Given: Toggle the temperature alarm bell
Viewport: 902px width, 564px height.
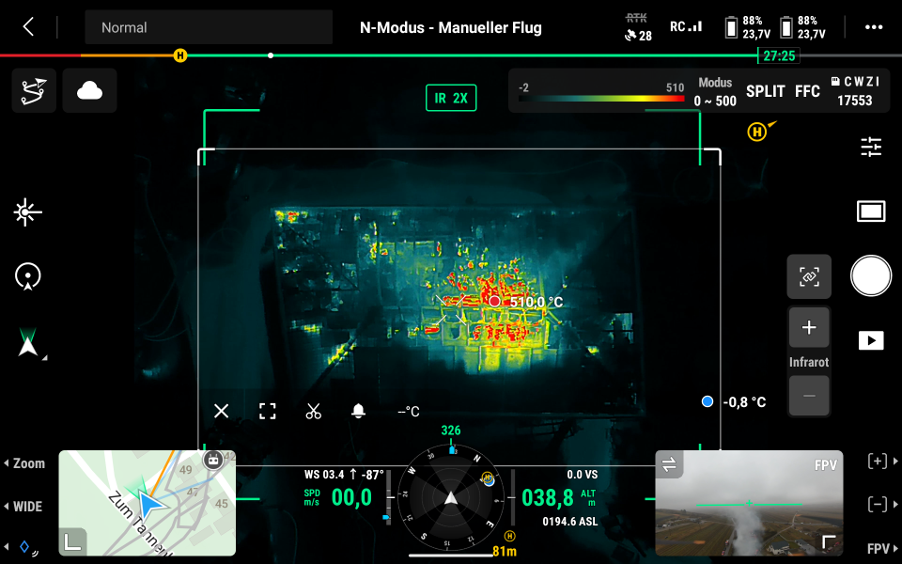Looking at the screenshot, I should (x=358, y=411).
